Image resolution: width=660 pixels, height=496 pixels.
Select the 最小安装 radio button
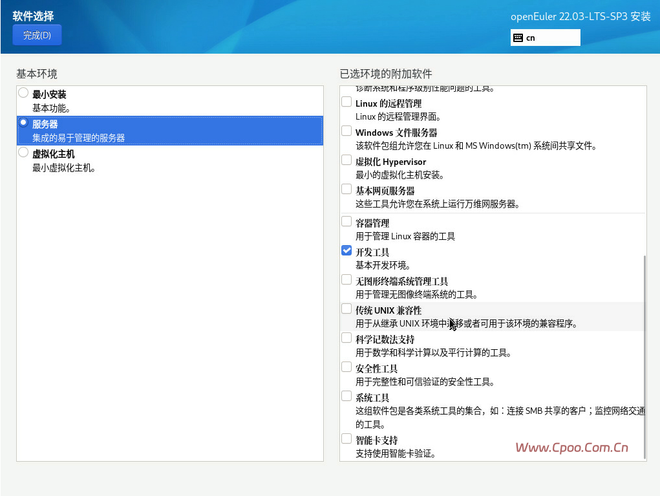(x=23, y=92)
